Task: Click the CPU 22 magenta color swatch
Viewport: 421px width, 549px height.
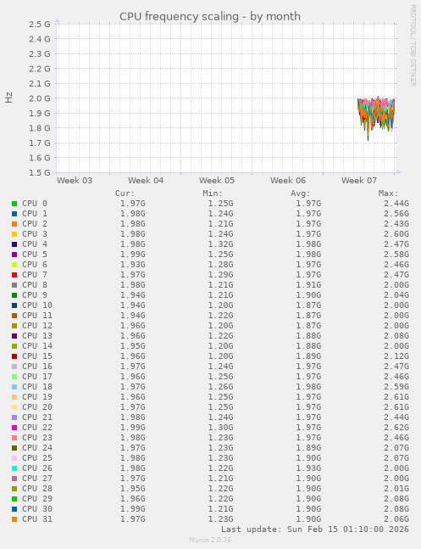Action: coord(14,428)
